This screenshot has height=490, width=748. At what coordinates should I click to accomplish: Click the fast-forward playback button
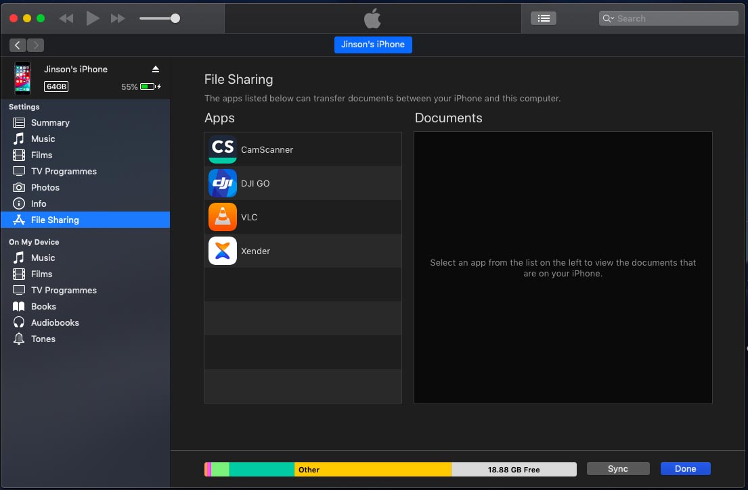(118, 18)
